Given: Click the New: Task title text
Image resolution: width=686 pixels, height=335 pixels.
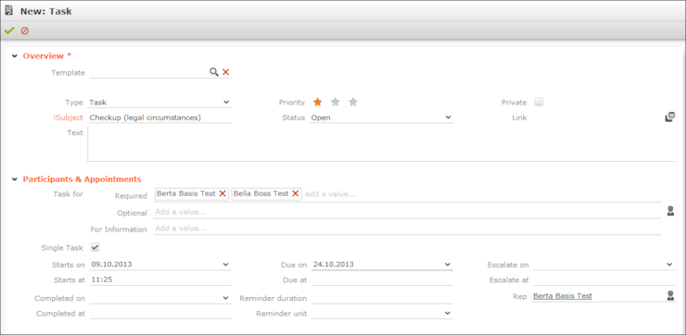Looking at the screenshot, I should tap(46, 11).
